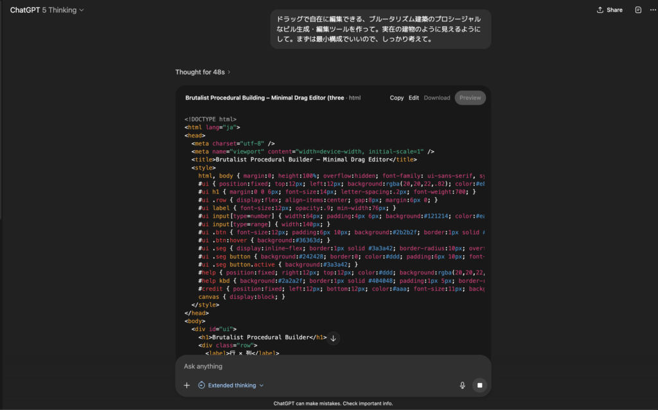Expand the "Thought for 48s" reasoning

pyautogui.click(x=203, y=72)
